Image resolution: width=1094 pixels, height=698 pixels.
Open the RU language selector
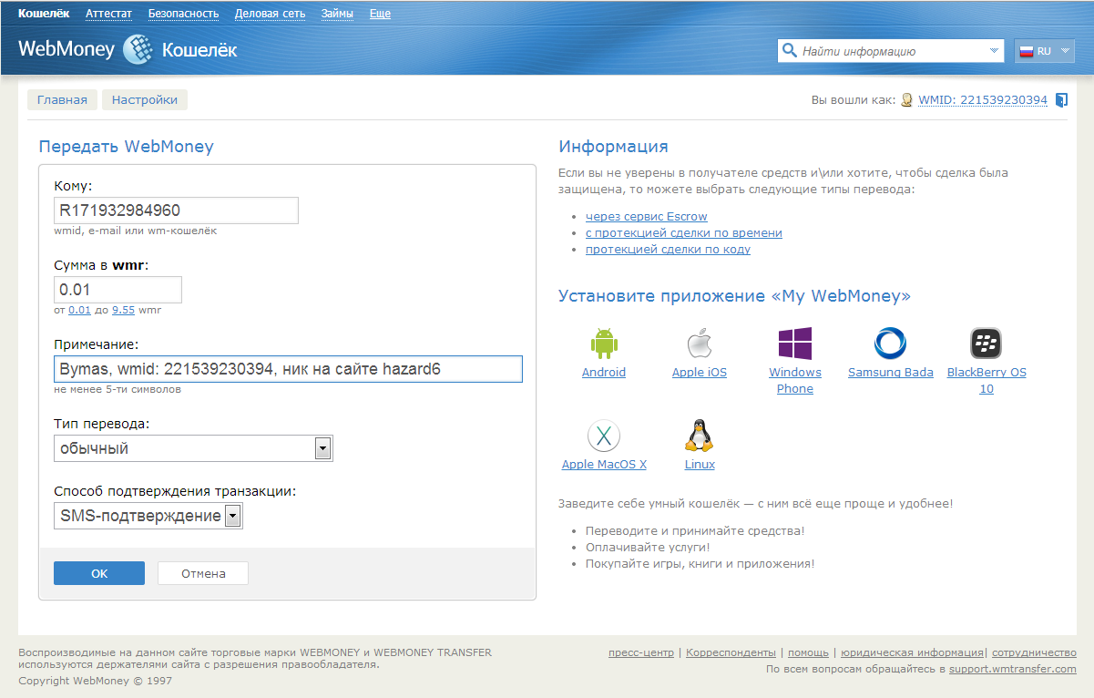pyautogui.click(x=1043, y=51)
